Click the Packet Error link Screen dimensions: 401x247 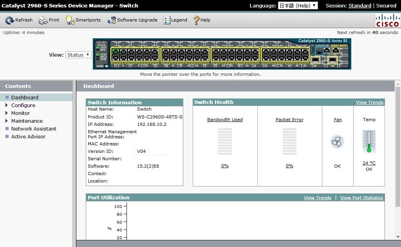289,120
